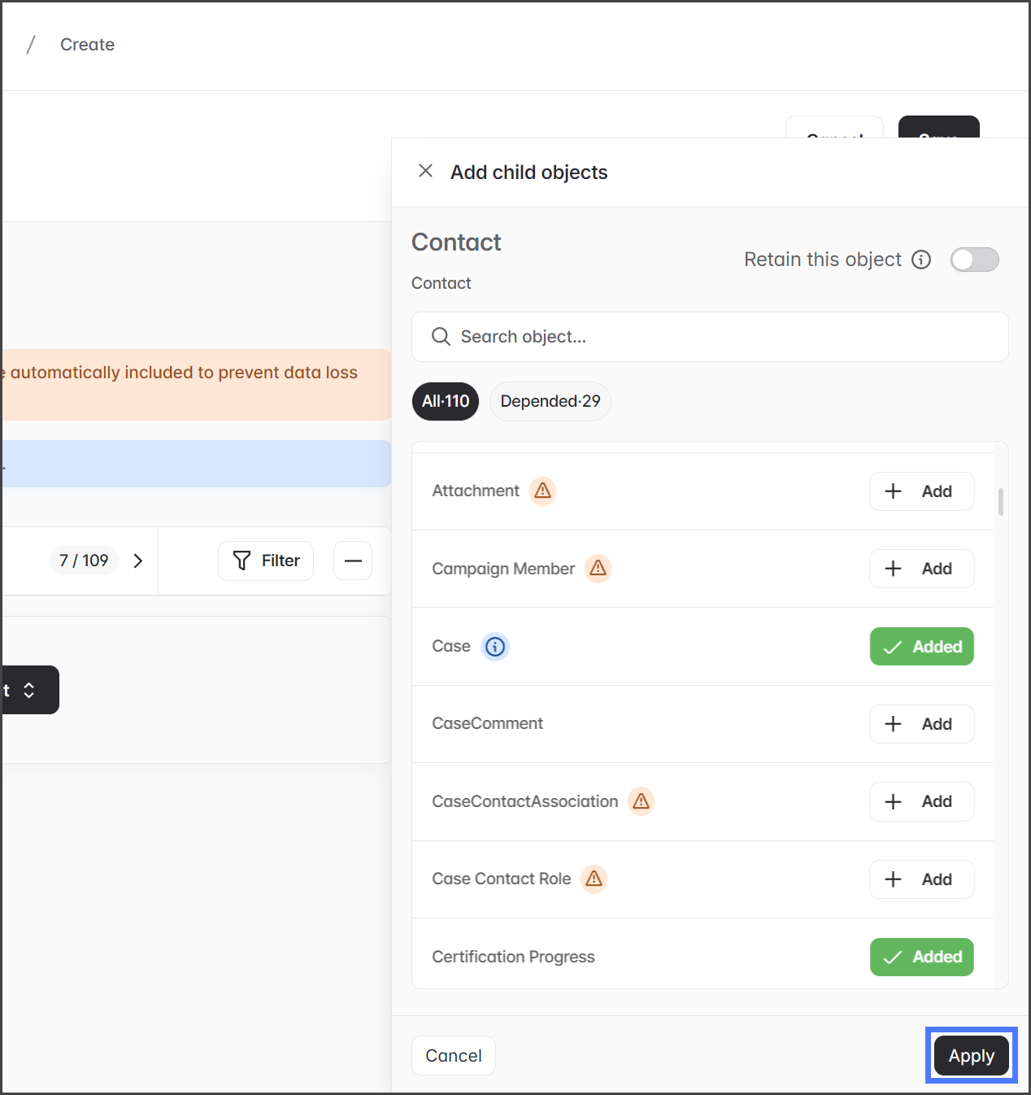Close the Add child objects panel

425,171
